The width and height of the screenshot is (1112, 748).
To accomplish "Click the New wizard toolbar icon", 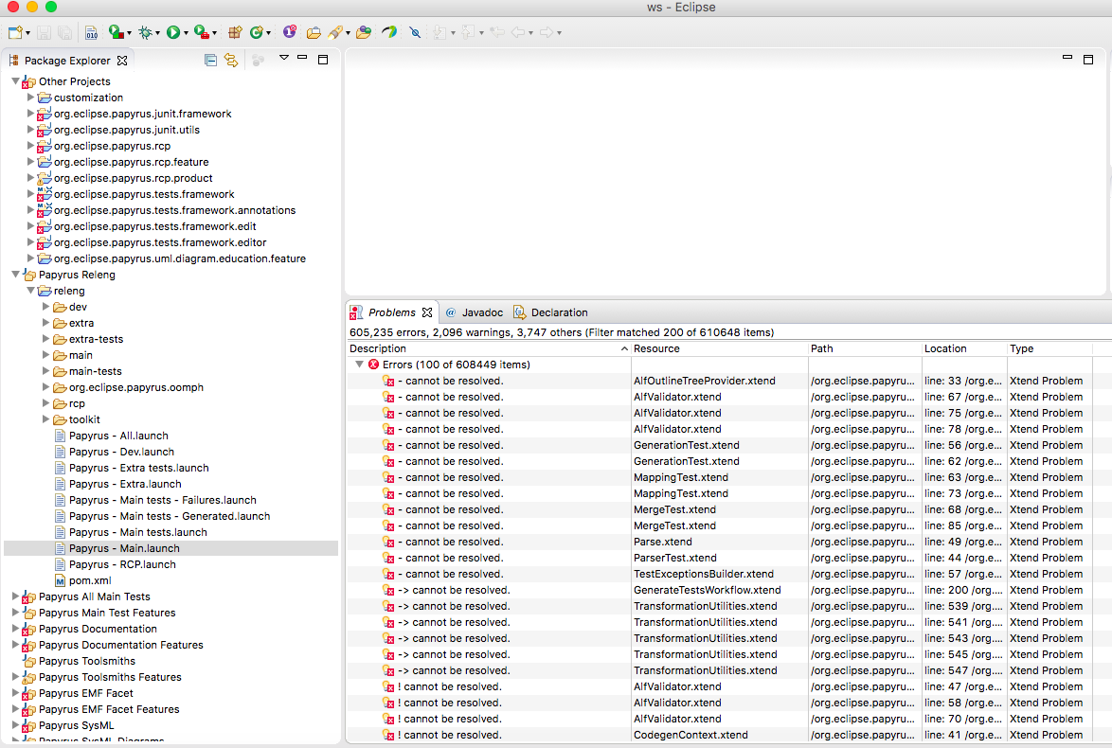I will click(x=15, y=32).
